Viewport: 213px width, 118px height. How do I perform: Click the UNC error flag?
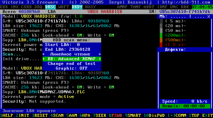[x=174, y=7]
